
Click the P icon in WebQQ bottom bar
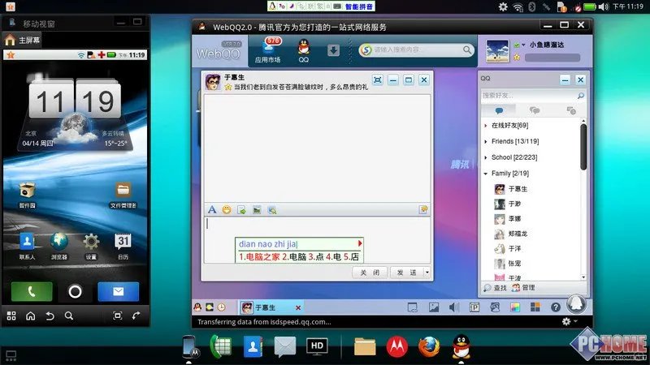pos(474,307)
